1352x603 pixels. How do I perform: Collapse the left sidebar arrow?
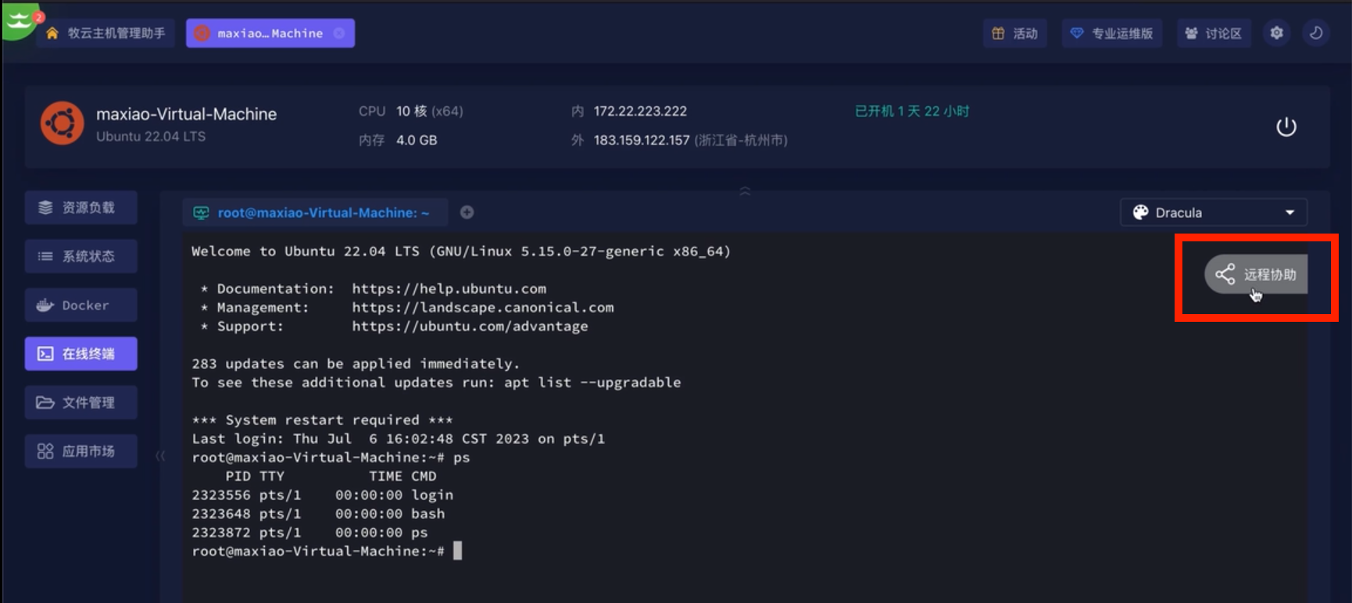160,455
